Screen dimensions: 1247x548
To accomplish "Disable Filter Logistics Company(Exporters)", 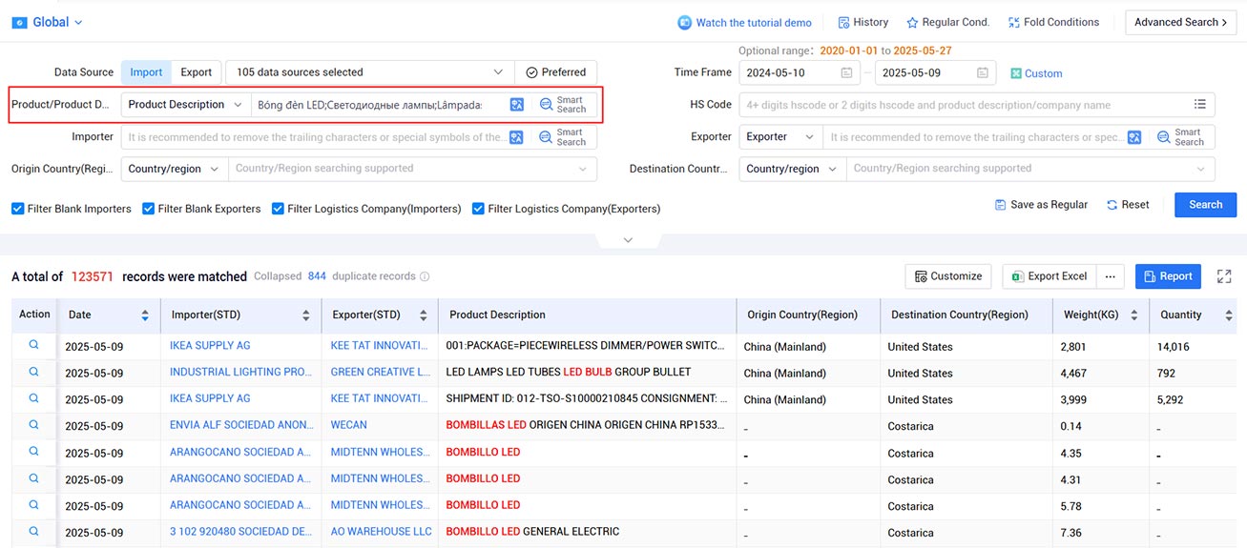I will tap(479, 209).
